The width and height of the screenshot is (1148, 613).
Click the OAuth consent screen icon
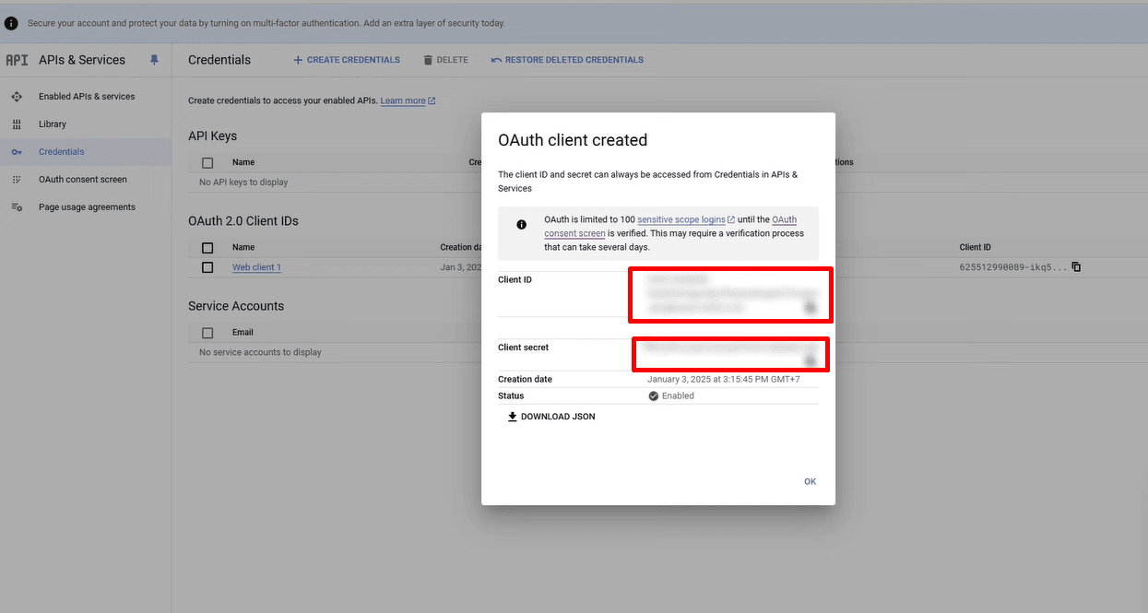pos(17,180)
